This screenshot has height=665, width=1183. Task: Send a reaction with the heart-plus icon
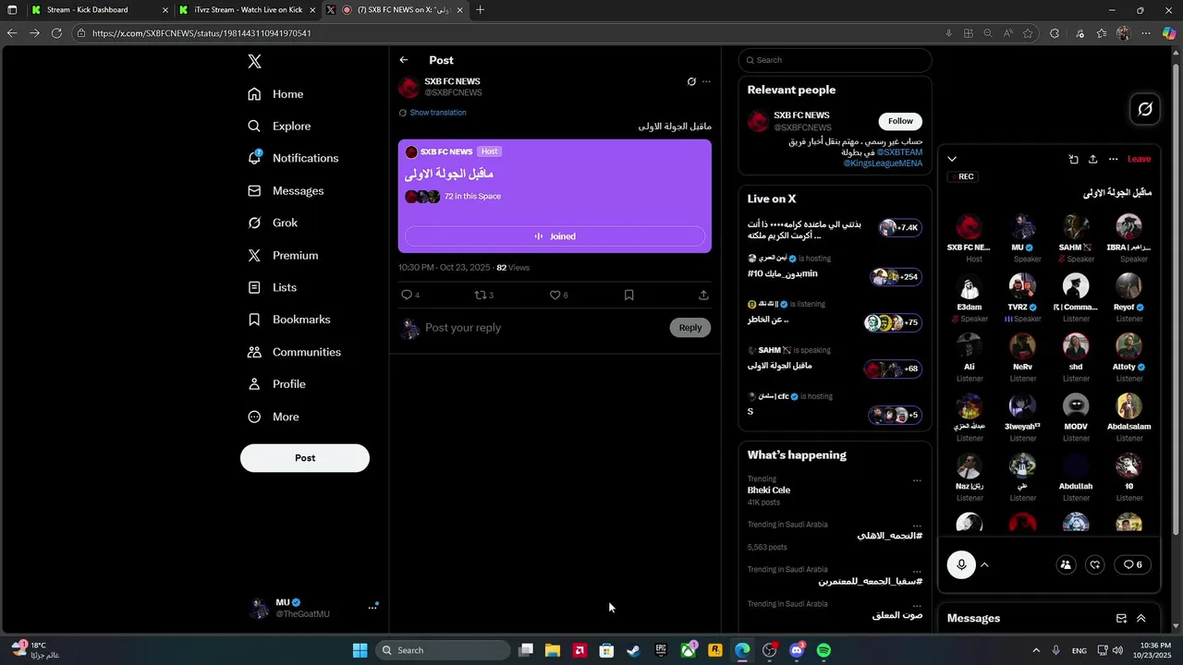point(1095,564)
